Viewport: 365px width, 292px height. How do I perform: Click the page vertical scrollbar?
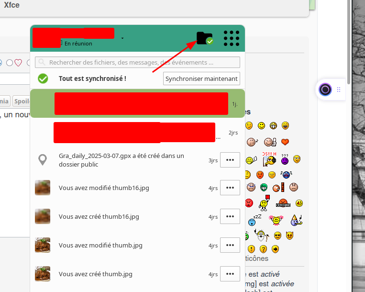tap(348, 42)
